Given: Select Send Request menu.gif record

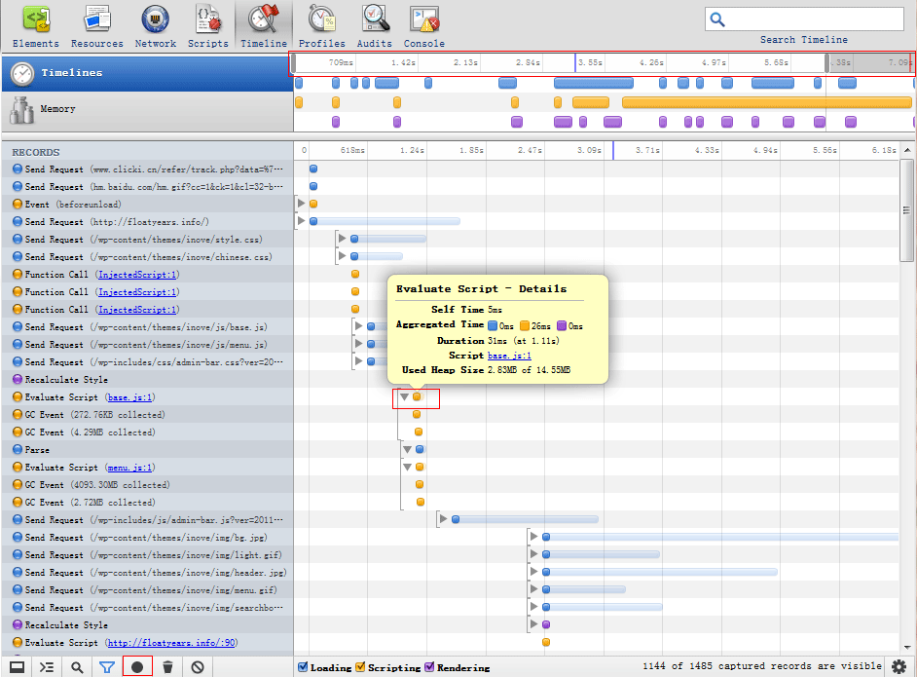Looking at the screenshot, I should [x=147, y=589].
